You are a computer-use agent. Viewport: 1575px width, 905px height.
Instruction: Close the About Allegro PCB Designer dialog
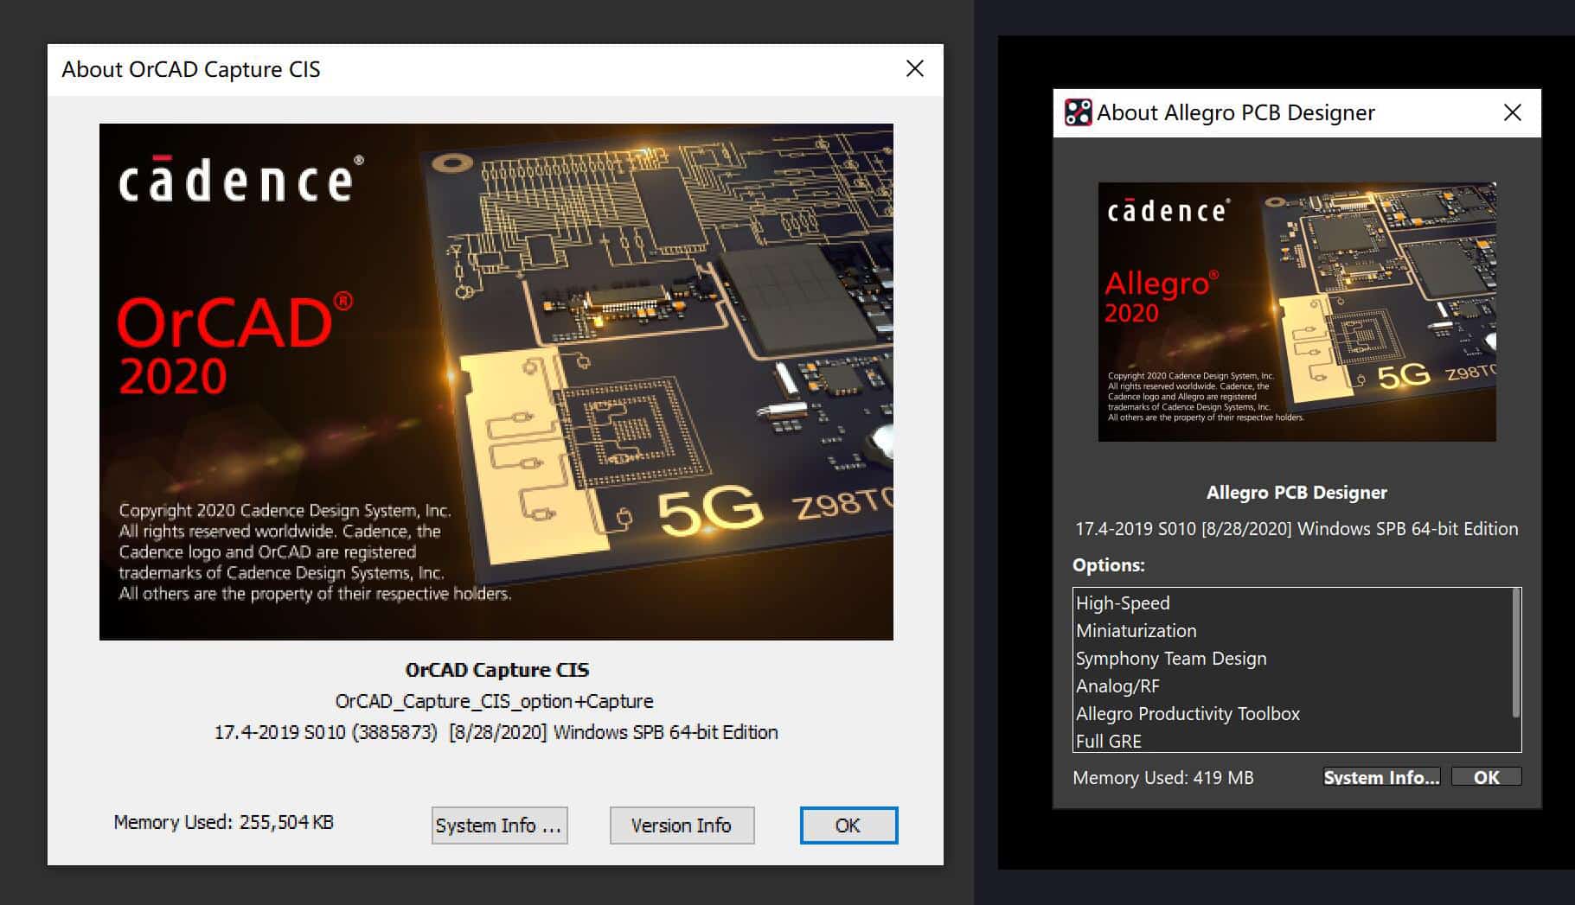[x=1513, y=113]
